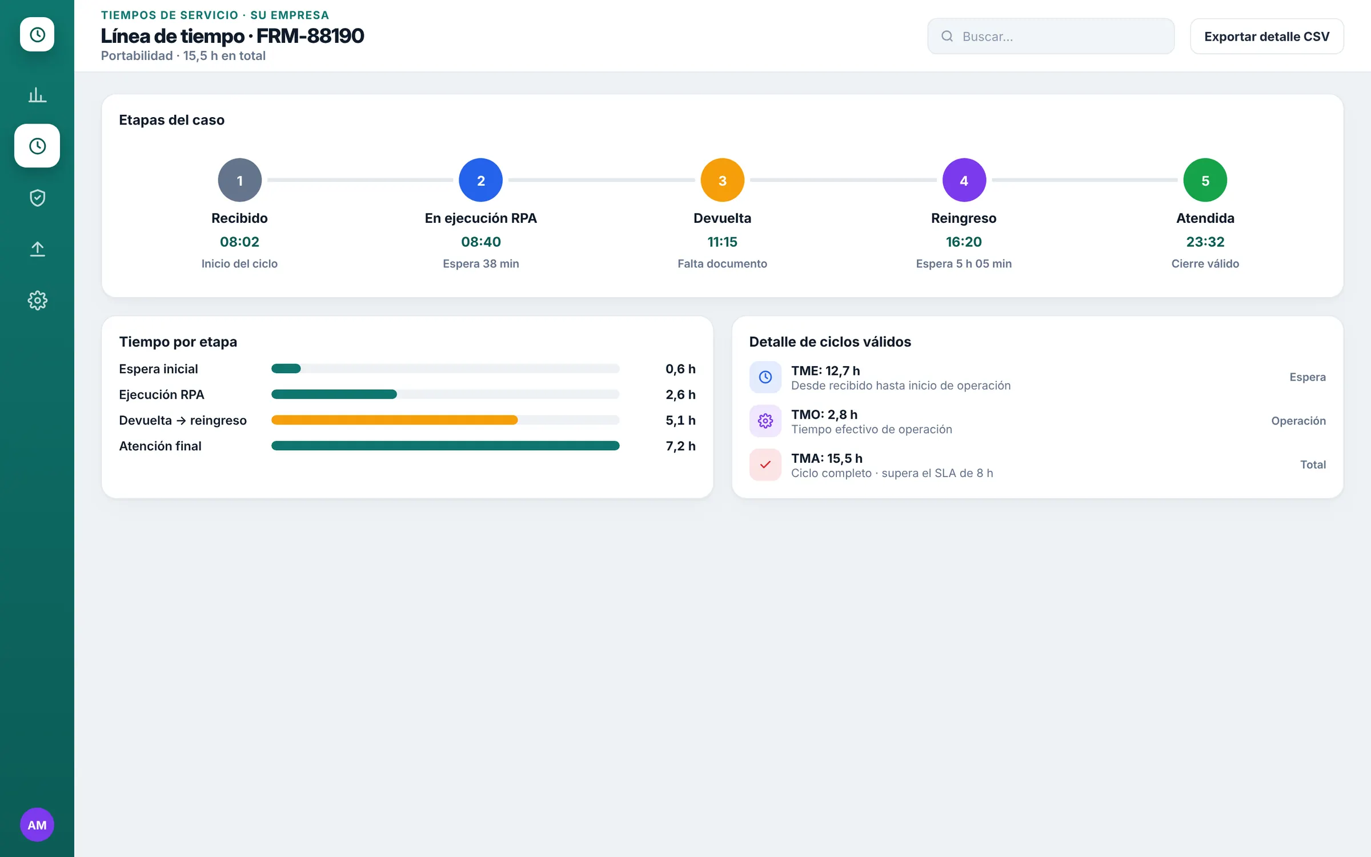Click Exportar detalle CSV button
The width and height of the screenshot is (1371, 857).
pos(1266,36)
